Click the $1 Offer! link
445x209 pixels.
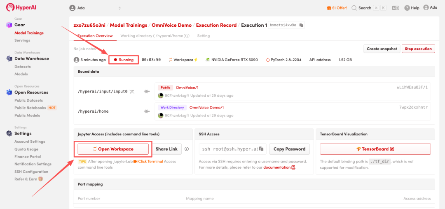point(340,8)
